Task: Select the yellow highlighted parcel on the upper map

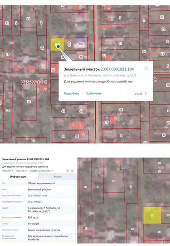Action: pos(57,45)
